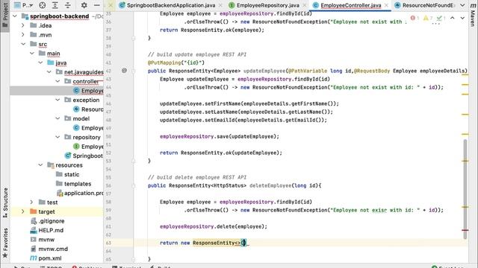478x268 pixels.
Task: Select the mvnw.cmd file
Action: [x=53, y=249]
